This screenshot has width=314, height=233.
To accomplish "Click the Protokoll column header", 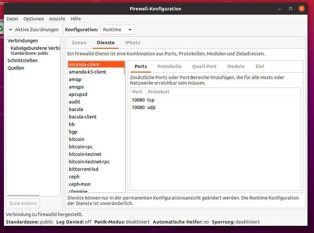I will click(x=159, y=92).
